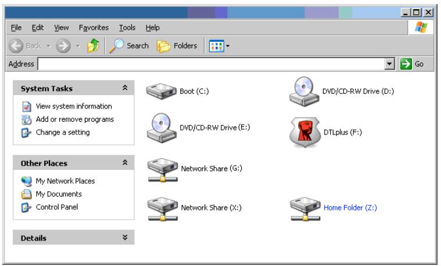Click the DTLplus (F:) label
This screenshot has width=441, height=266.
point(343,132)
